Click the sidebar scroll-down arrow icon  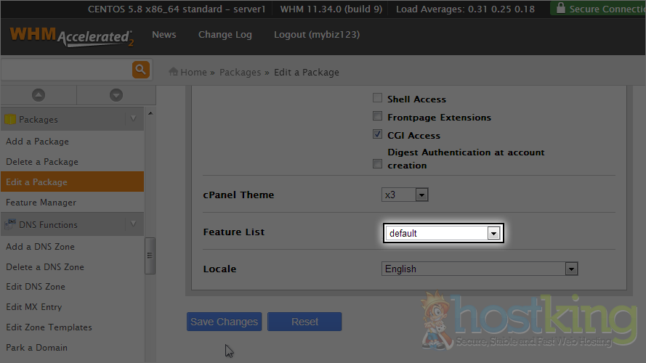pyautogui.click(x=116, y=95)
